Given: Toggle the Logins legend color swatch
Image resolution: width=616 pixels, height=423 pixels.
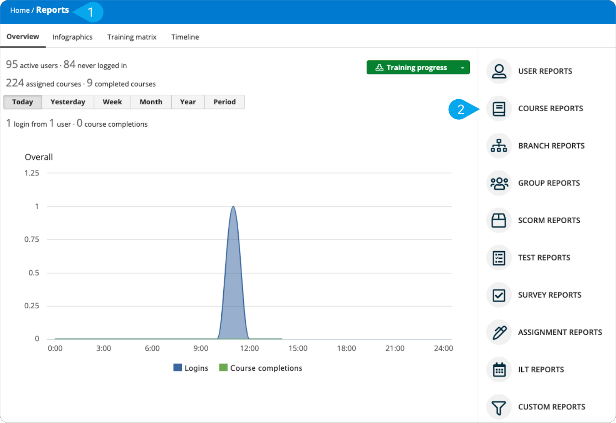Looking at the screenshot, I should (177, 368).
